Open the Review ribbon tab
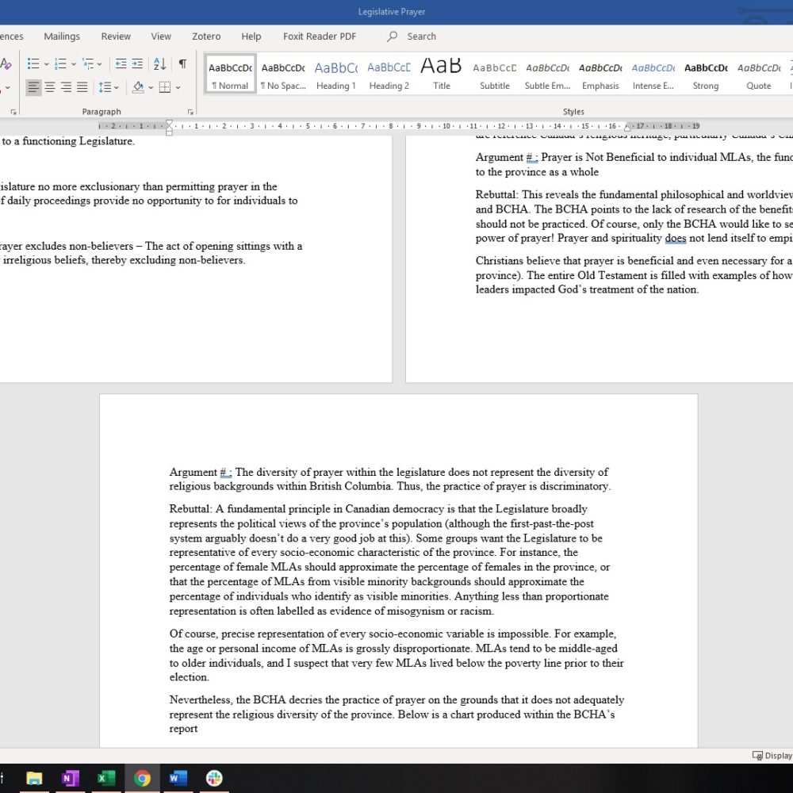 116,36
